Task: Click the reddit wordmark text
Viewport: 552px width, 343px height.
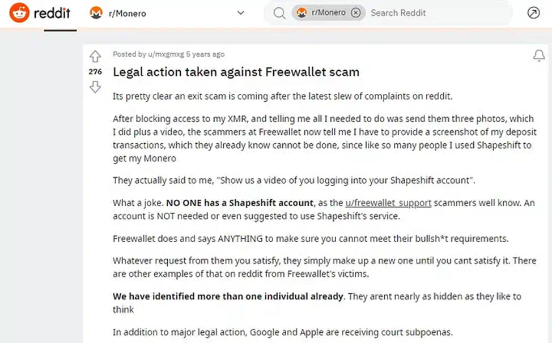Action: pos(52,13)
